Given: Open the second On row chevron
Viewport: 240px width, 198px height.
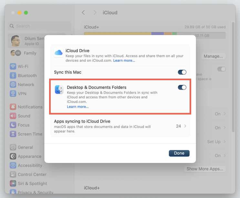Looking at the screenshot, I should tap(224, 128).
